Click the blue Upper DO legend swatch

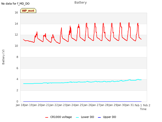point(99,117)
